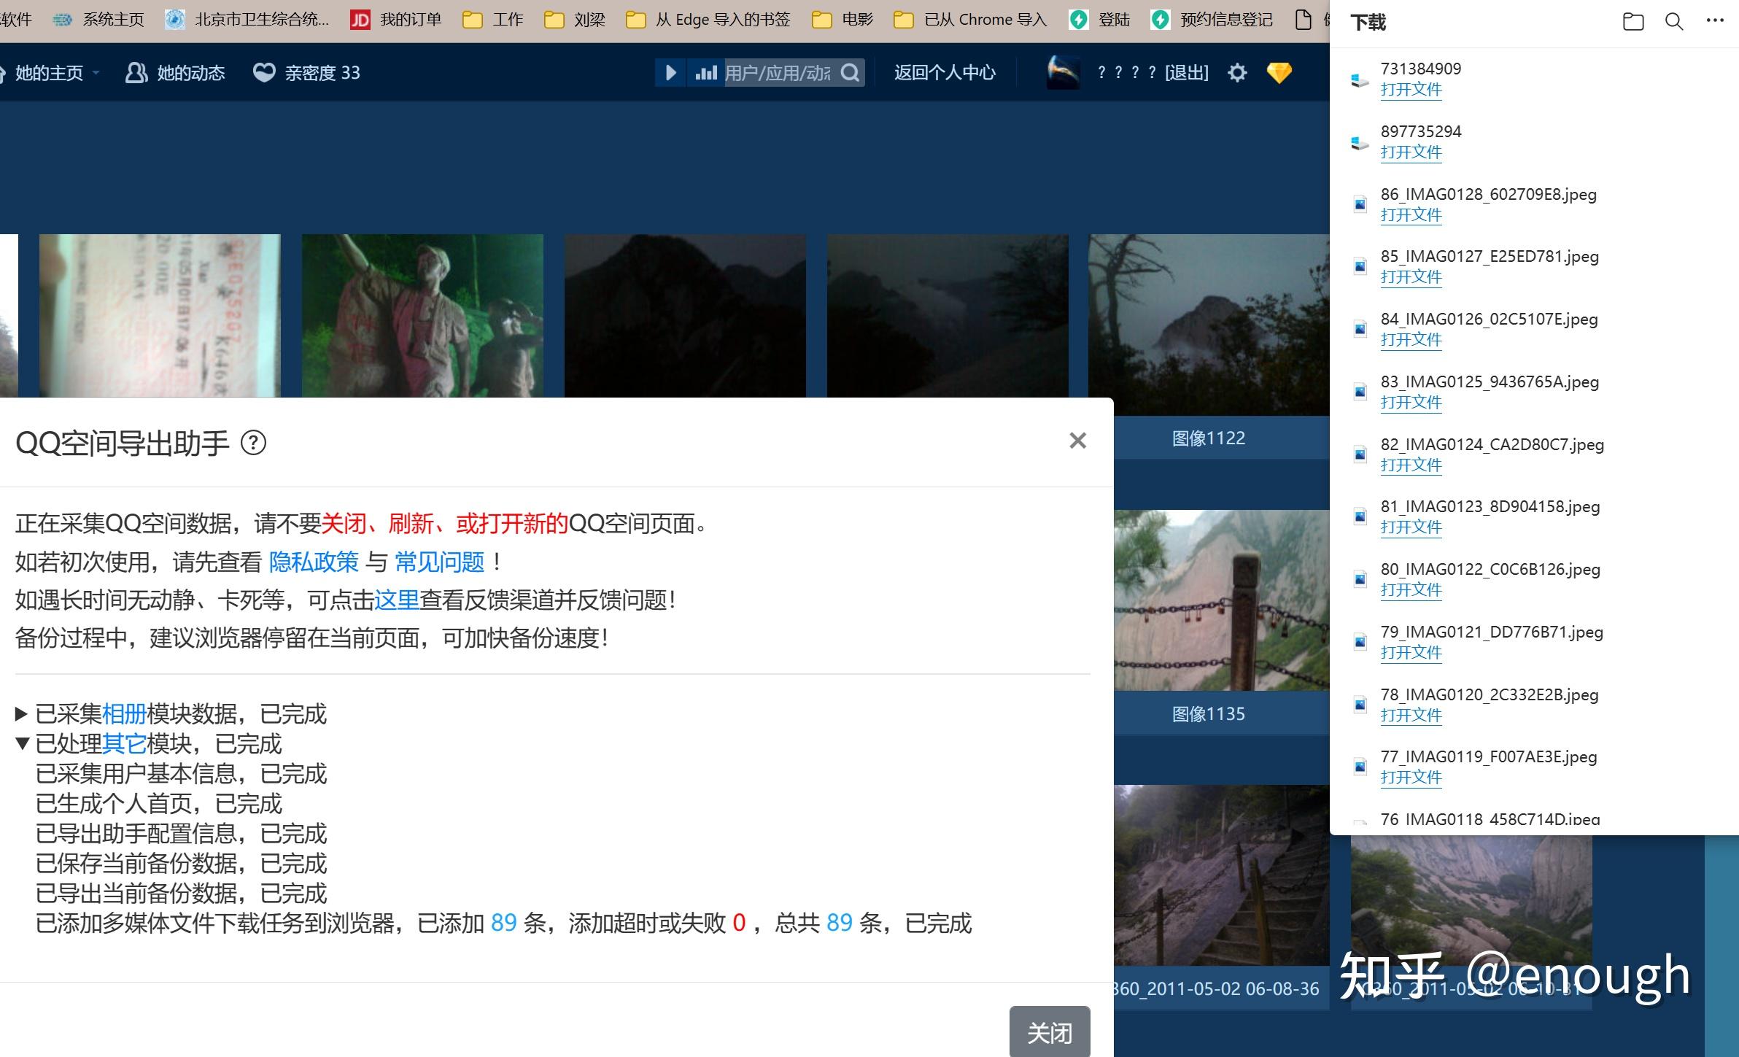Open the 已从 Chrome 导入 bookmark folder
The height and width of the screenshot is (1057, 1739).
click(x=970, y=20)
